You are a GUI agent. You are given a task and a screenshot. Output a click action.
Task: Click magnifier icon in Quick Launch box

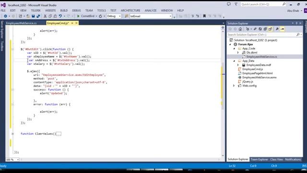tap(284, 4)
